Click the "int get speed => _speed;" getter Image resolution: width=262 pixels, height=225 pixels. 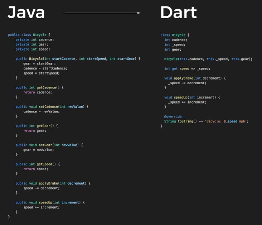click(x=187, y=68)
